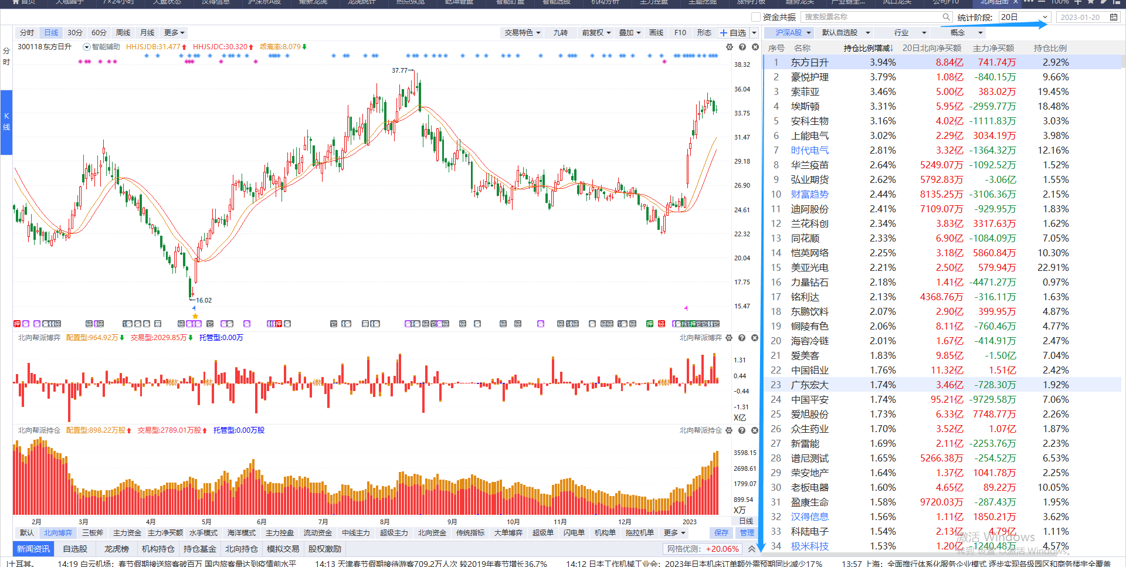Select 三板斧 indicator template
The height and width of the screenshot is (567, 1126).
[x=93, y=533]
